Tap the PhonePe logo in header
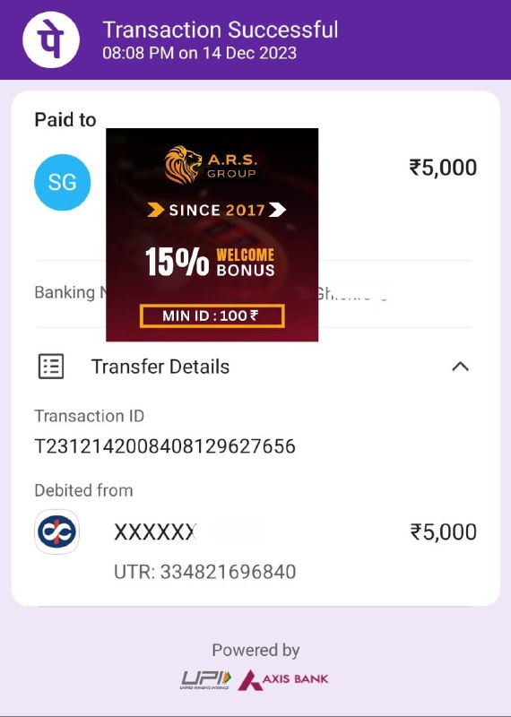 point(51,39)
